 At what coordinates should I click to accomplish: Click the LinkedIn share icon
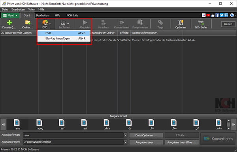[x=226, y=15]
